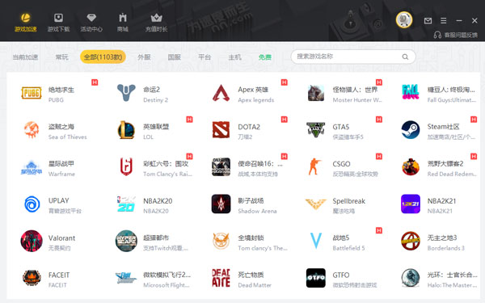This screenshot has height=303, width=485.
Task: Select the FACEIT icon
Action: (x=32, y=278)
